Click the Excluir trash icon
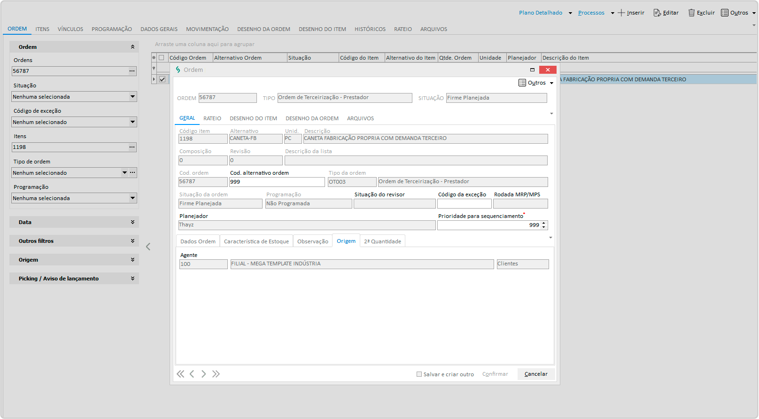Screen dimensions: 759x419 691,13
